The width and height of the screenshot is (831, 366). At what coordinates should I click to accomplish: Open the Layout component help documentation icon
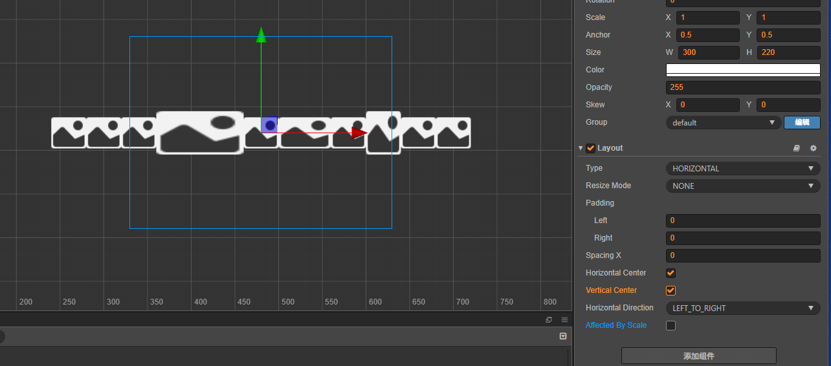(x=797, y=148)
